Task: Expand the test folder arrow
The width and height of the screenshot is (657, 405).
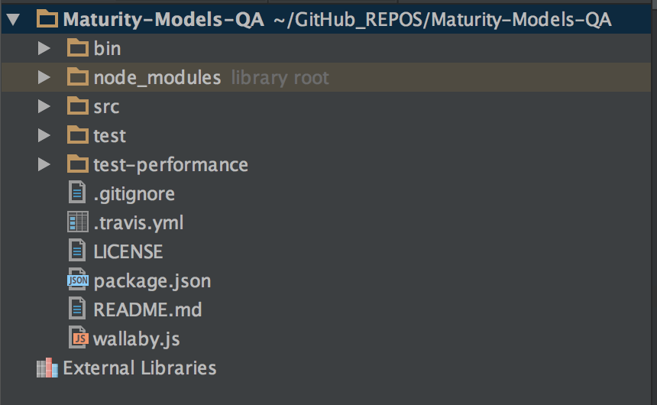Action: (x=44, y=135)
